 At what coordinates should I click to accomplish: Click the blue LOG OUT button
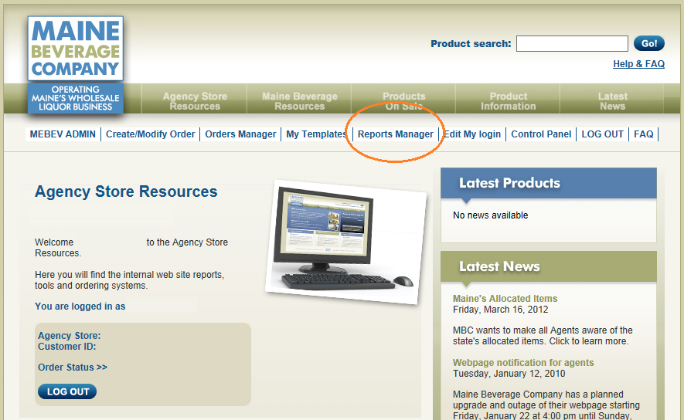tap(67, 391)
